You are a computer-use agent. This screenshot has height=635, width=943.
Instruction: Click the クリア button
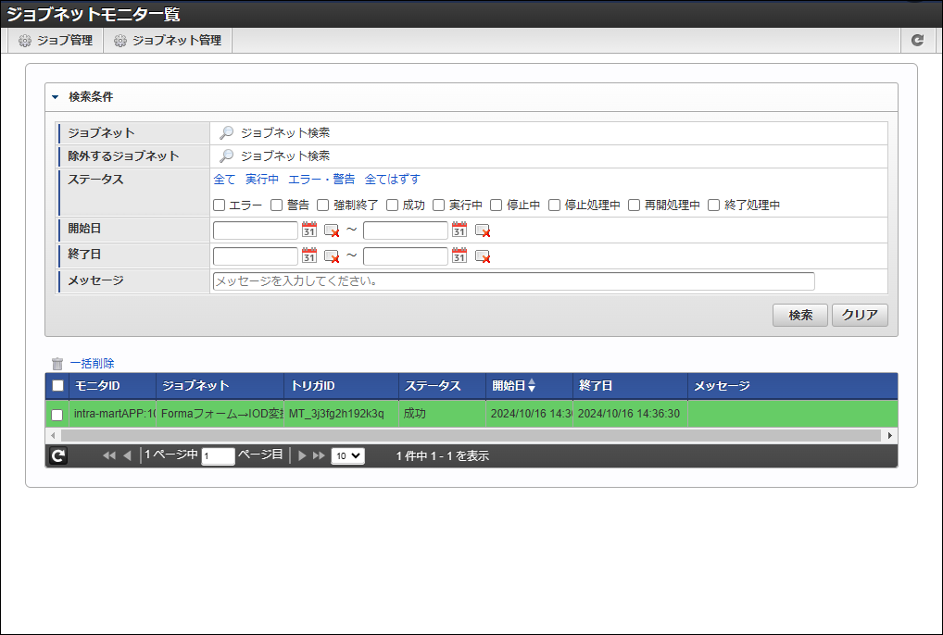coord(860,316)
